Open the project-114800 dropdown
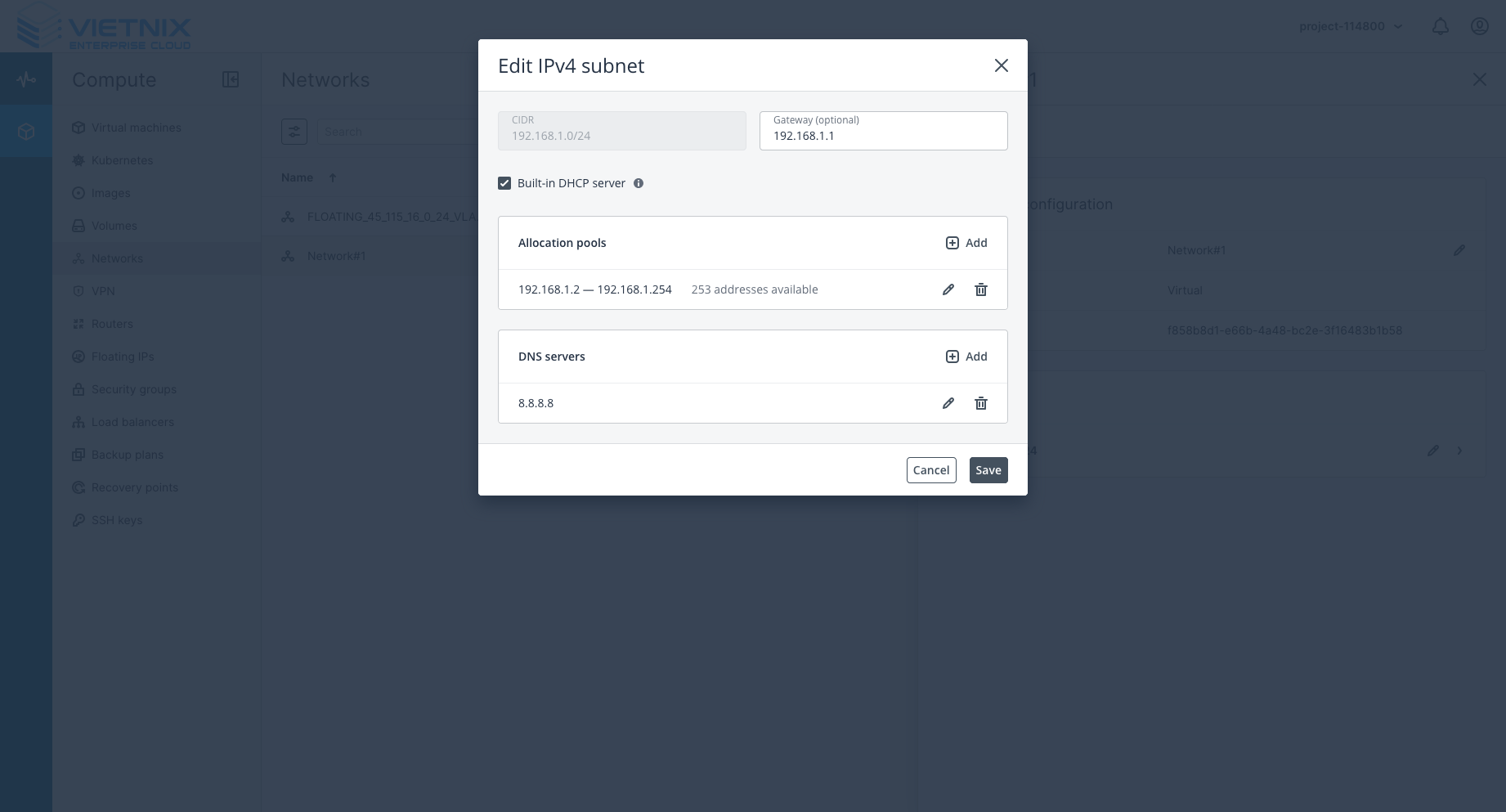The height and width of the screenshot is (812, 1506). pos(1351,26)
